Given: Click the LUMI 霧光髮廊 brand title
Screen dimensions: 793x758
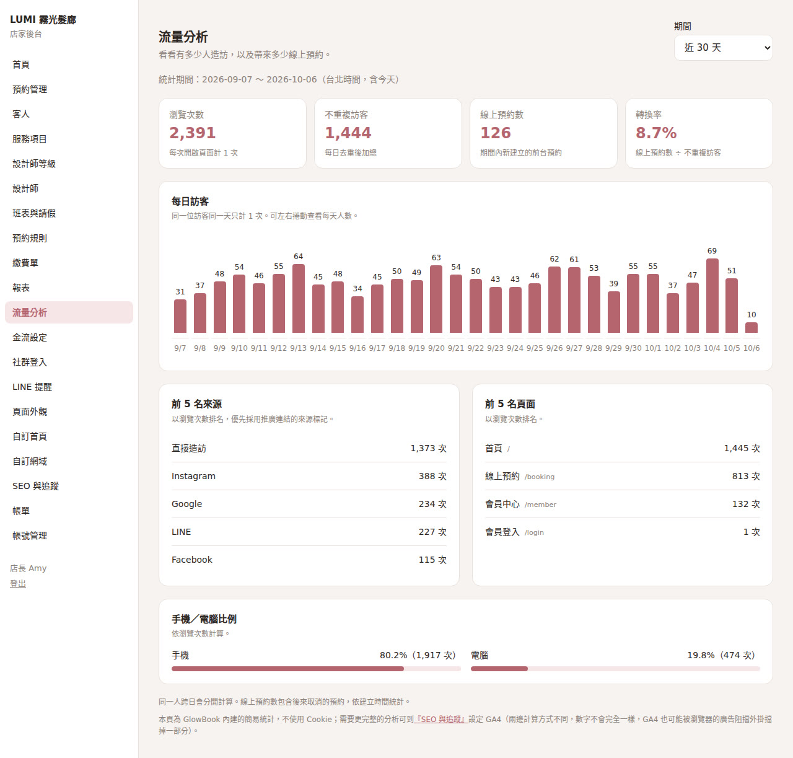Looking at the screenshot, I should point(43,20).
